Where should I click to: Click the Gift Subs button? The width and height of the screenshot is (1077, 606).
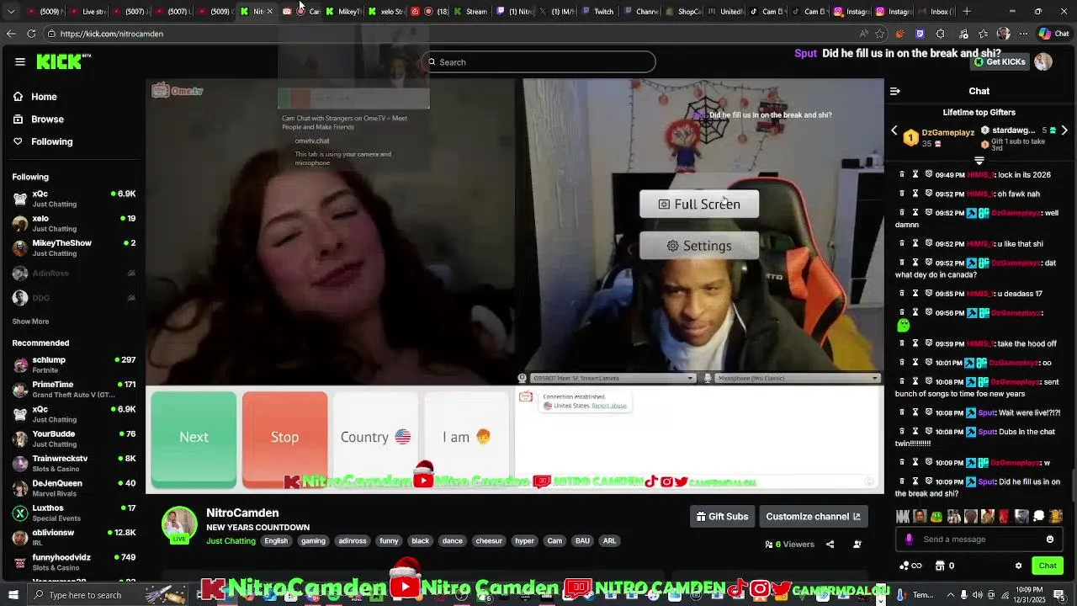pyautogui.click(x=723, y=516)
